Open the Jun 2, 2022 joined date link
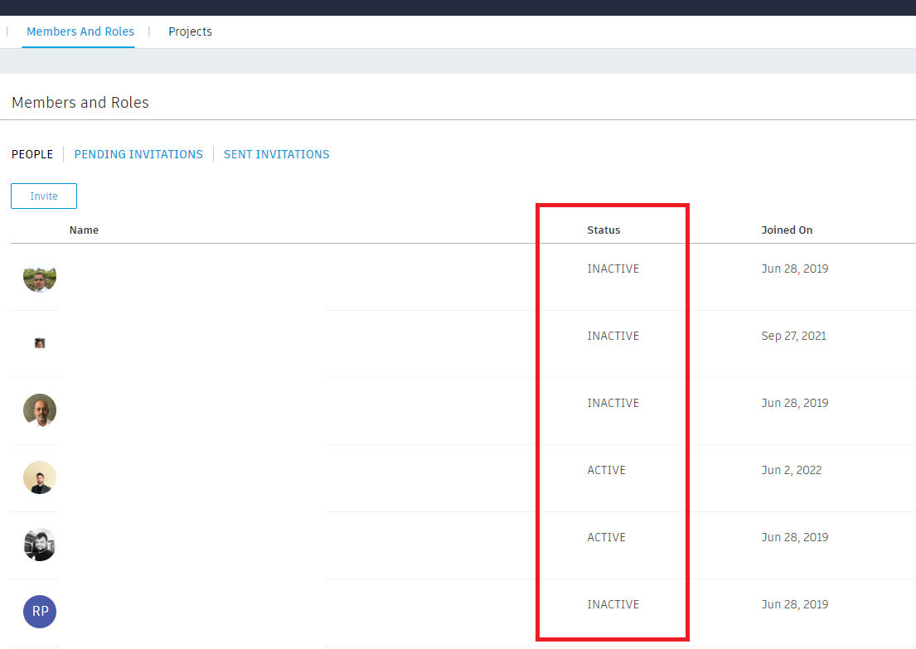The height and width of the screenshot is (649, 916). click(x=792, y=470)
